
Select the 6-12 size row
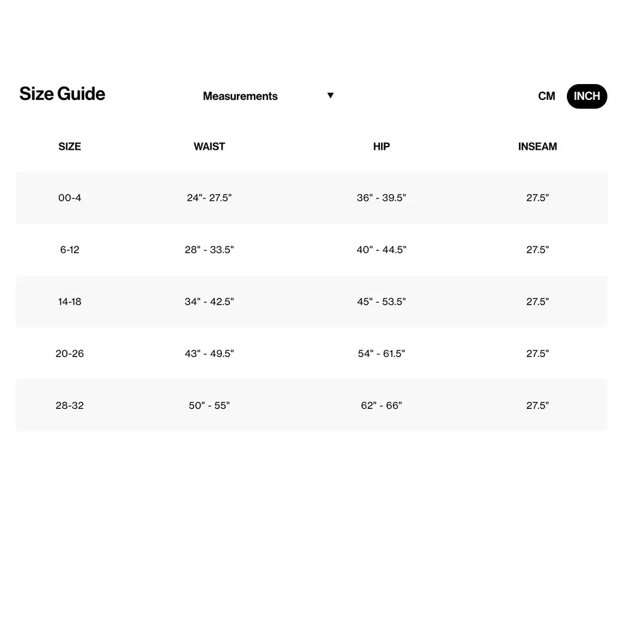tap(312, 250)
